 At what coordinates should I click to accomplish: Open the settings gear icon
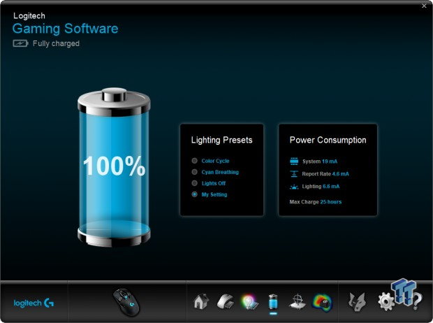(386, 302)
